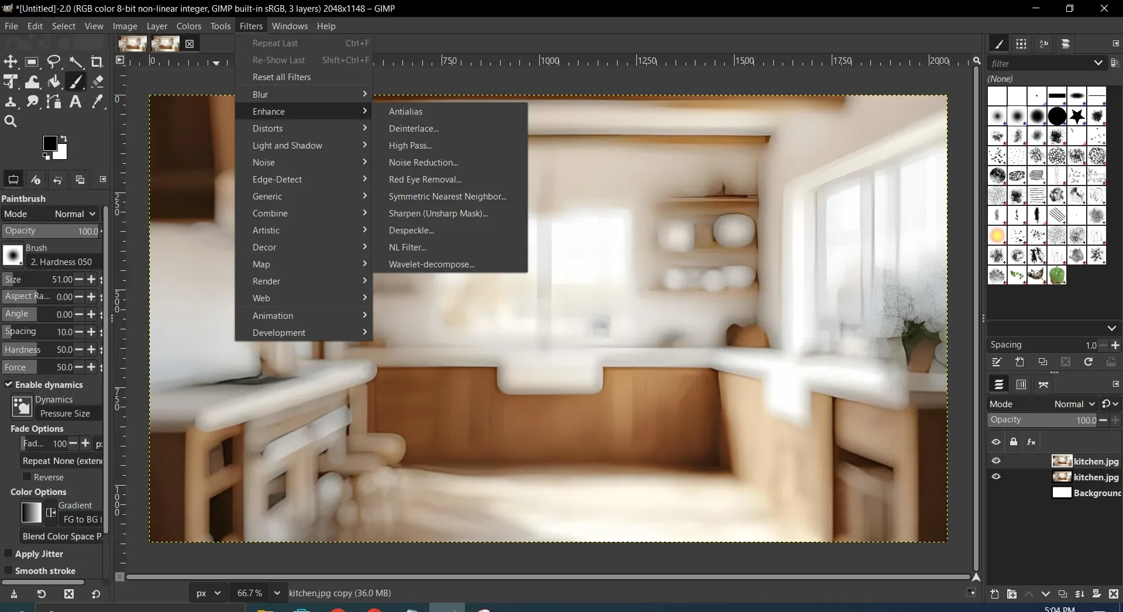Viewport: 1123px width, 612px height.
Task: Toggle layer effects fx header icon
Action: 1031,442
